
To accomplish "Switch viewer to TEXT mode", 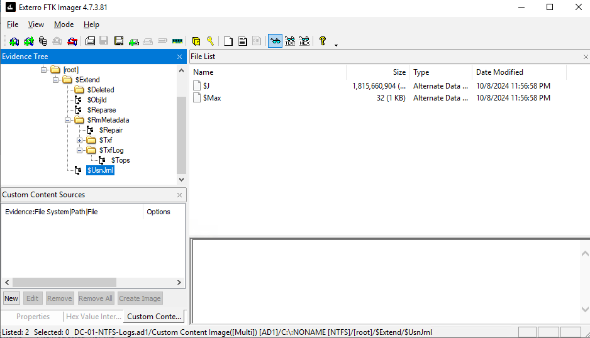I will pos(290,41).
